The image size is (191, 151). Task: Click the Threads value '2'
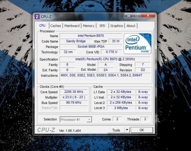145,119
